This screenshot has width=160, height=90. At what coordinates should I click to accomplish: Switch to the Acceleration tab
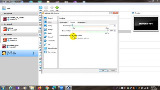81,22
